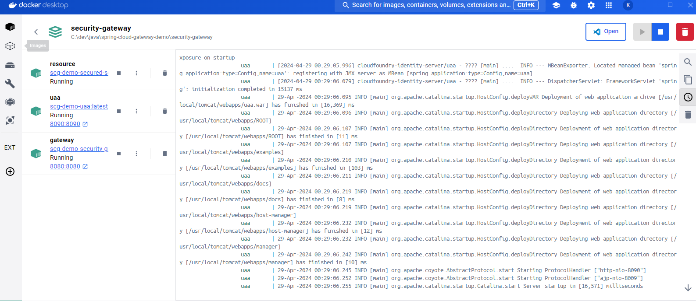Click the uaa container icon
This screenshot has width=696, height=301.
click(x=36, y=111)
